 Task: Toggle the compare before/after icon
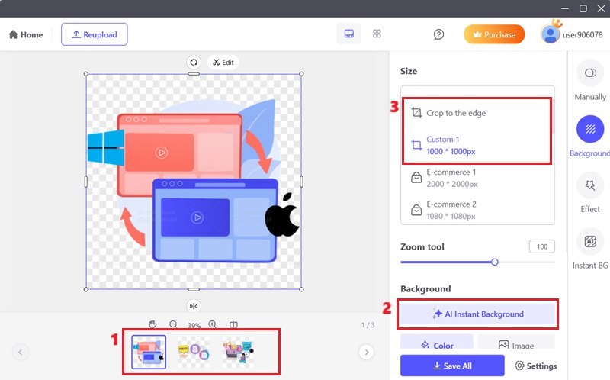pos(233,324)
